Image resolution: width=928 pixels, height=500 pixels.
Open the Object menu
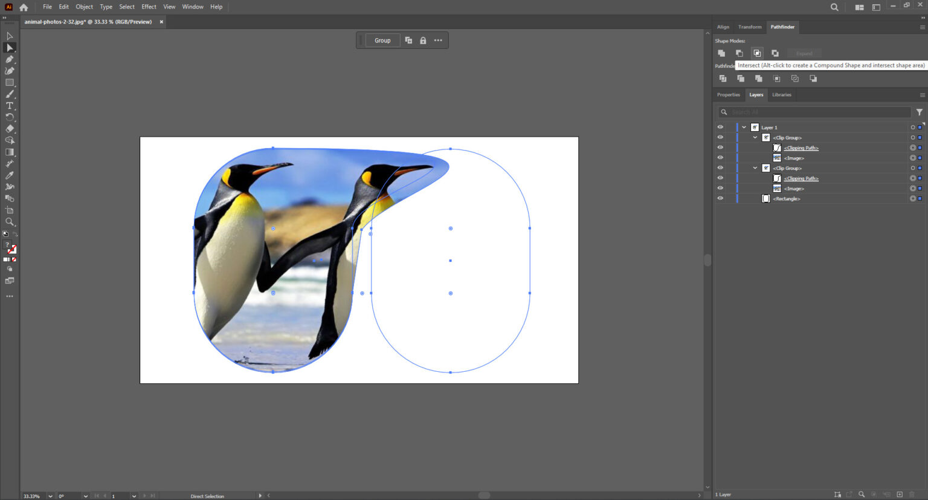coord(84,7)
